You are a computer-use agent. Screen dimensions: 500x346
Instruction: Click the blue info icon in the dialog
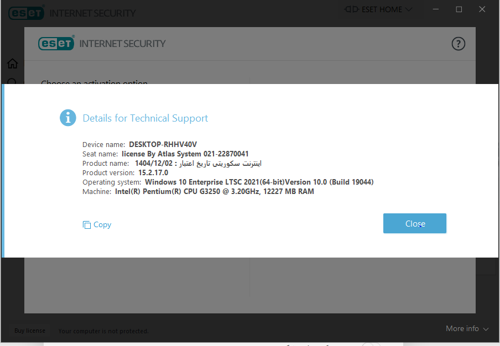67,118
